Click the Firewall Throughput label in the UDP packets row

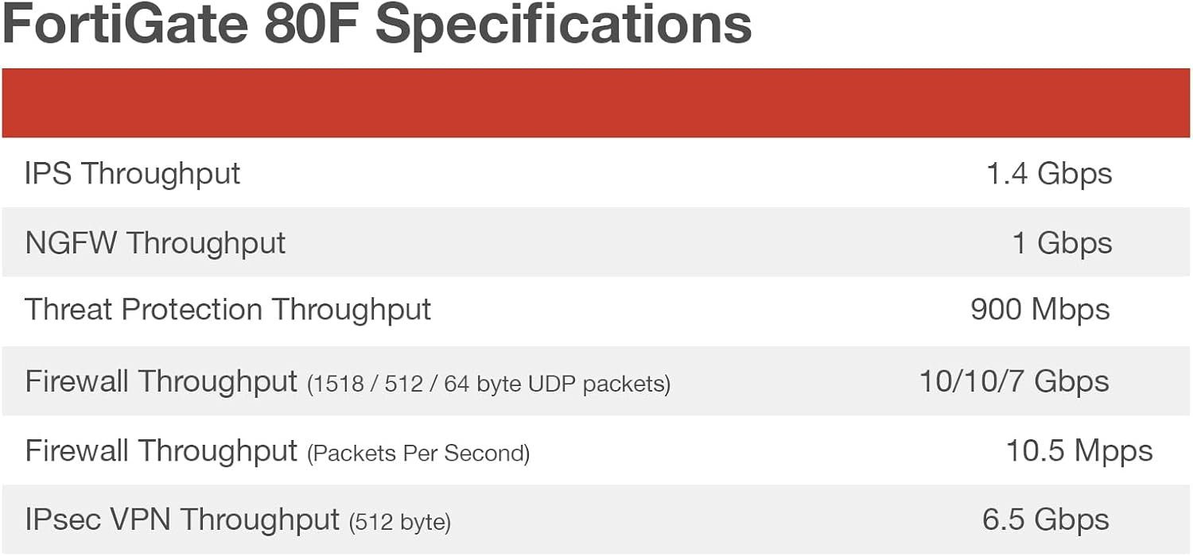(x=161, y=381)
